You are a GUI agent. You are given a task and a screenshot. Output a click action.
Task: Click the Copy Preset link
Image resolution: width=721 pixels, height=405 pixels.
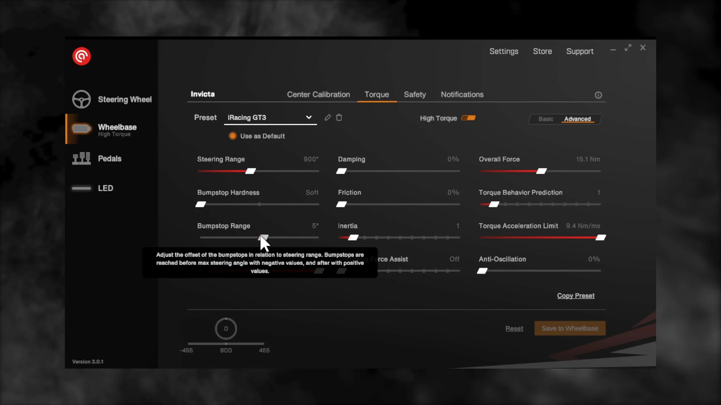[576, 296]
